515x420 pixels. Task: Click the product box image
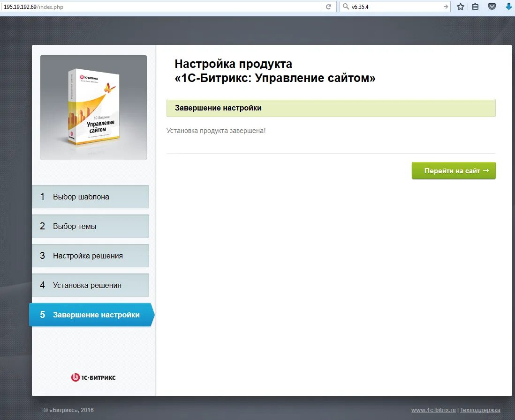(94, 107)
